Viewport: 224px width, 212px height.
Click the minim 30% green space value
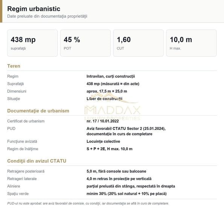126,194
